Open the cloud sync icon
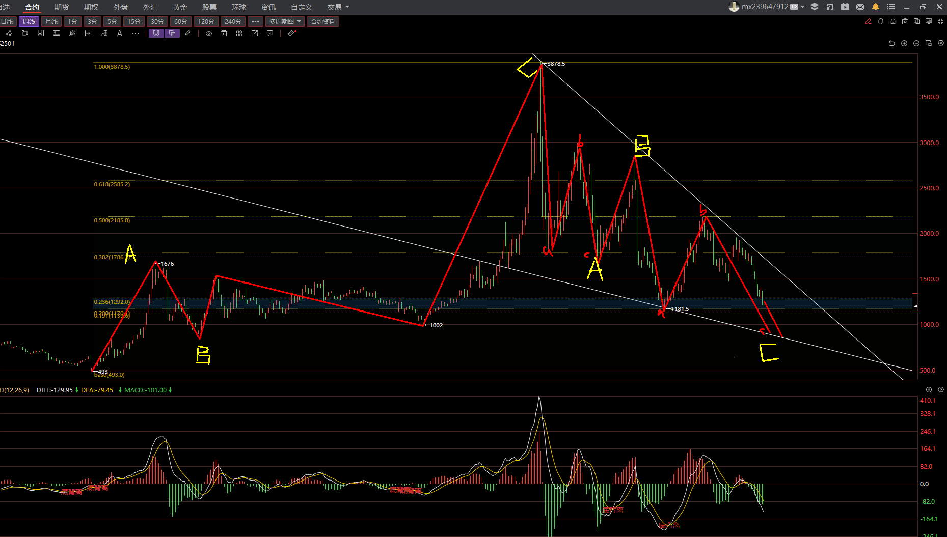Image resolution: width=947 pixels, height=537 pixels. (893, 21)
